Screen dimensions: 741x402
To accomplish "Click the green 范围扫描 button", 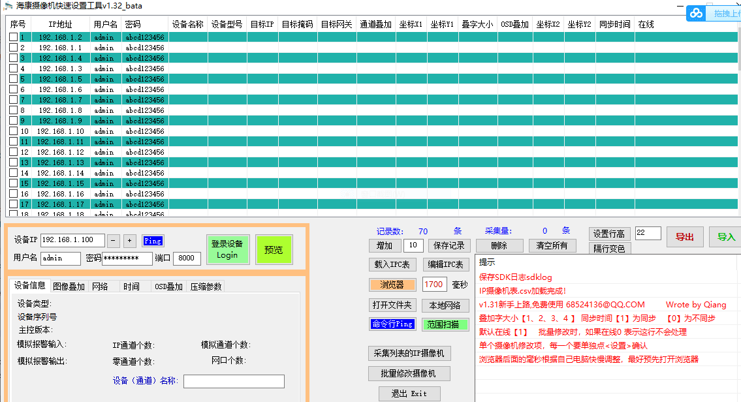I will coord(446,324).
